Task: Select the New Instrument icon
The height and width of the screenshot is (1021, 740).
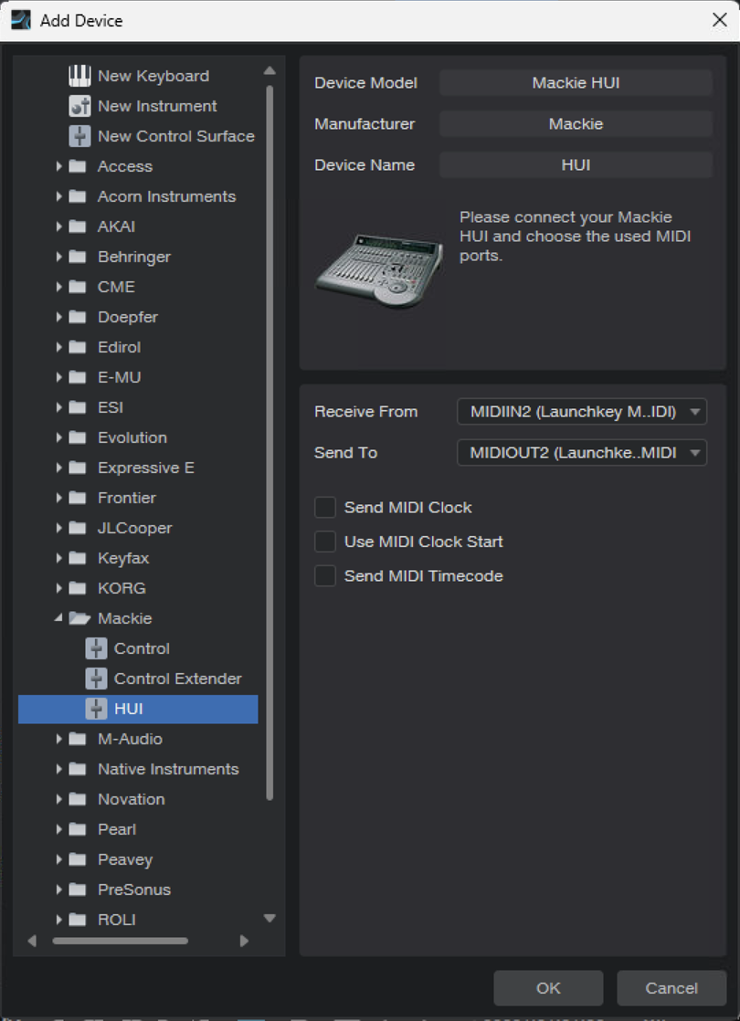Action: [x=79, y=106]
